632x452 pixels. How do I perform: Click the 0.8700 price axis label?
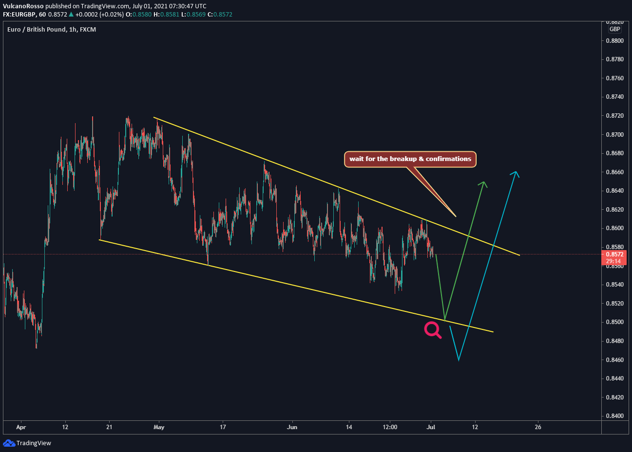click(x=614, y=135)
